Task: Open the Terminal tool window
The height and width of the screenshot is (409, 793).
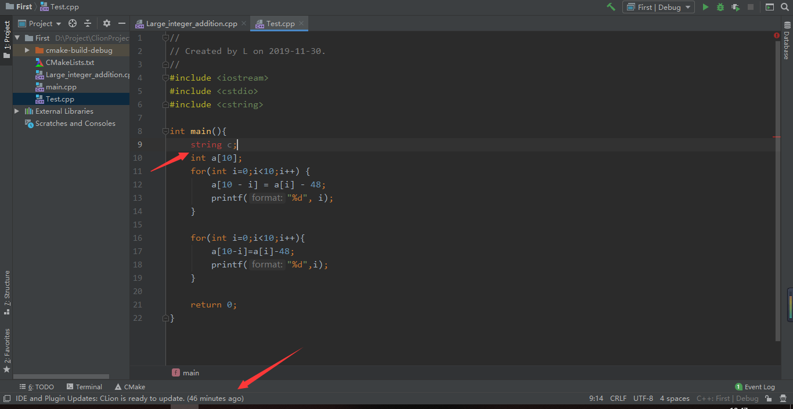Action: point(84,387)
